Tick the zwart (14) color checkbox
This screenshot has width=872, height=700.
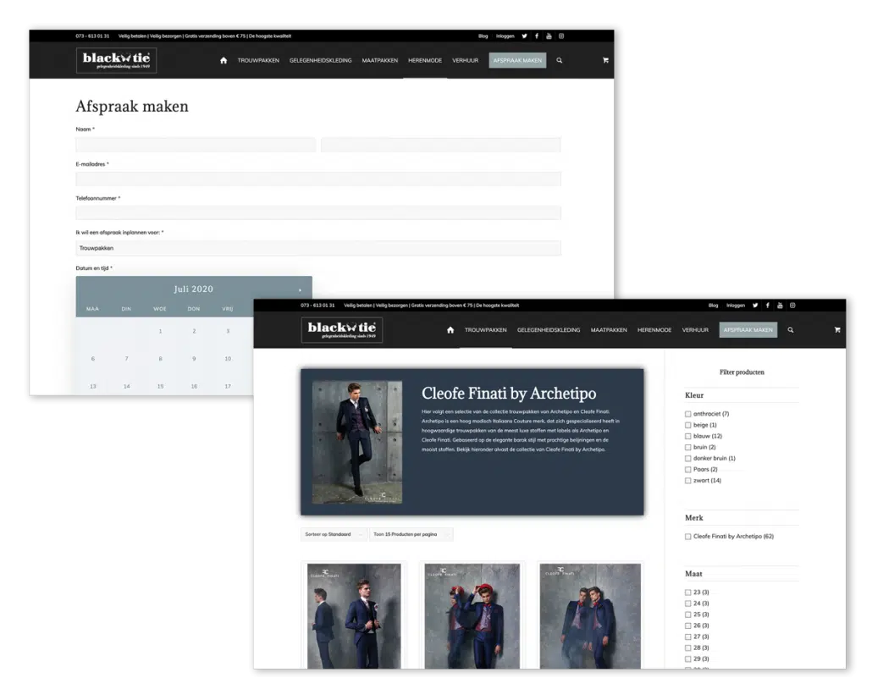click(688, 481)
